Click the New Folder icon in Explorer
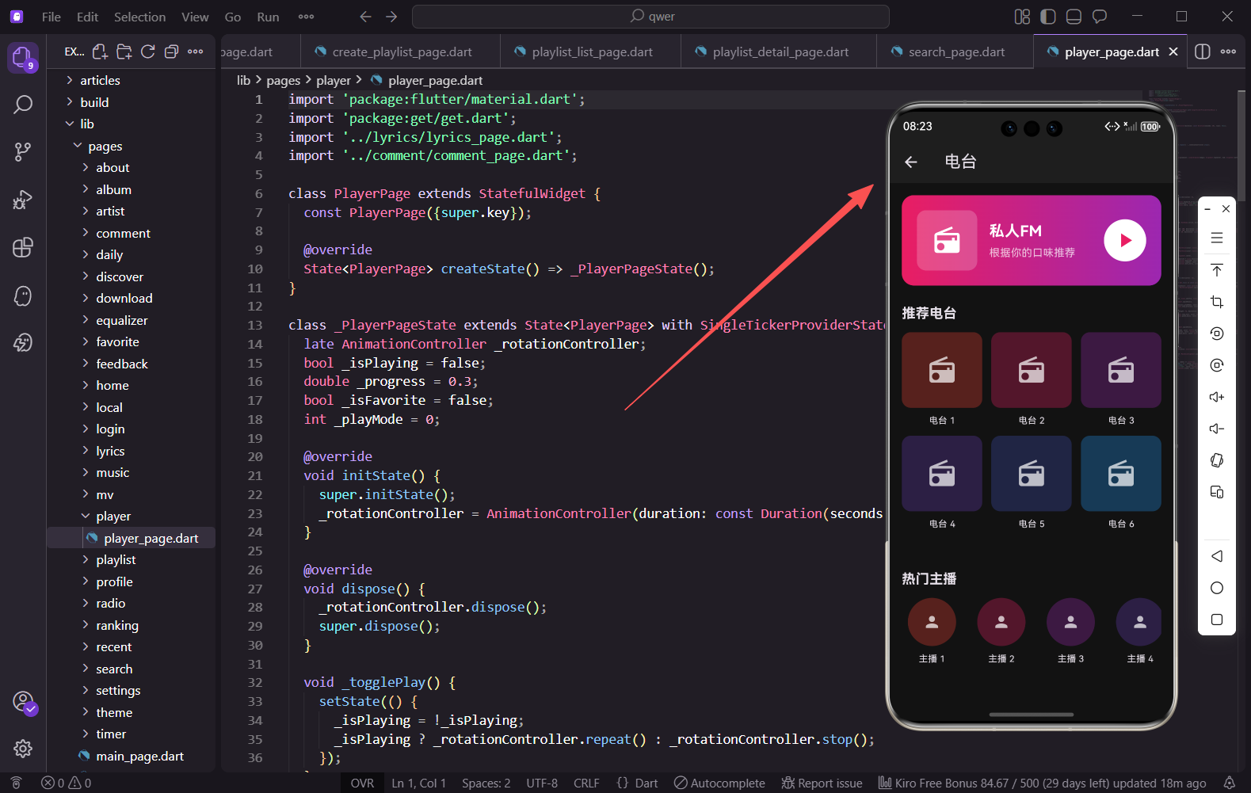This screenshot has height=793, width=1251. [124, 51]
